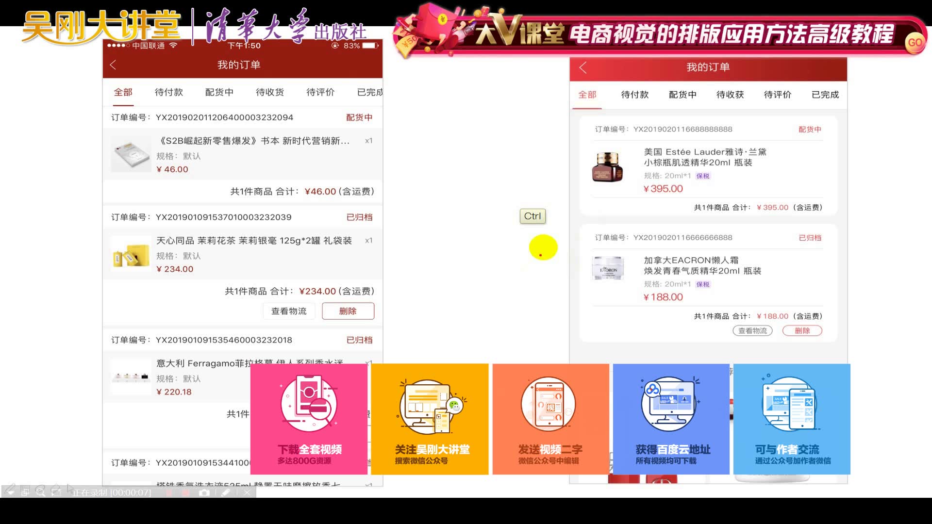
Task: Stop recording with red stop icon
Action: pos(185,492)
